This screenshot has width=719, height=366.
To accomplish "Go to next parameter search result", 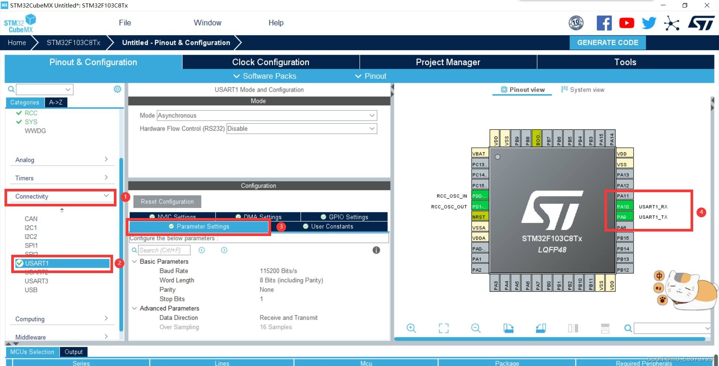I will (224, 250).
